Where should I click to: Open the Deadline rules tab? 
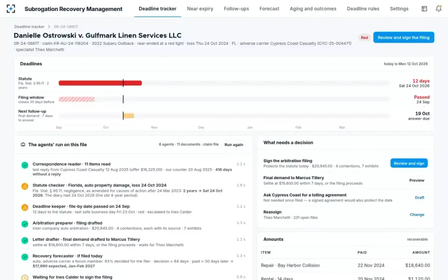tap(363, 9)
